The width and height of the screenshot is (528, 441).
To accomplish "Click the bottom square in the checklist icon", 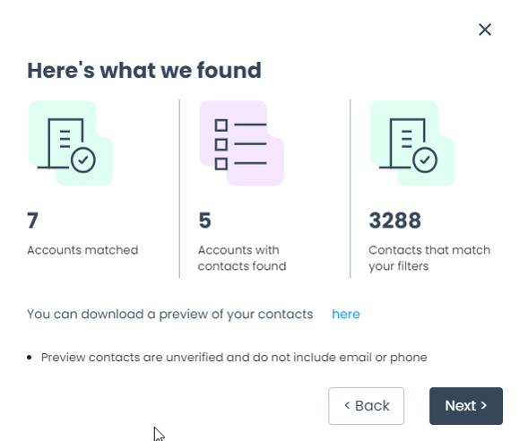I will click(221, 164).
